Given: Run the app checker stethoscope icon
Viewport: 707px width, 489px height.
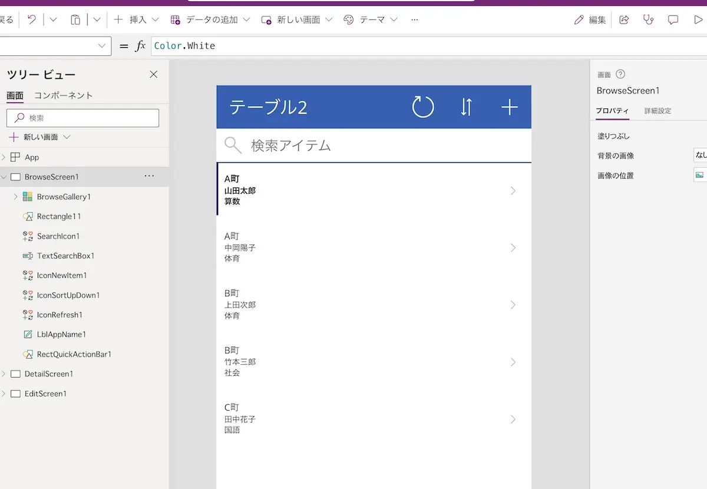Looking at the screenshot, I should pos(649,19).
